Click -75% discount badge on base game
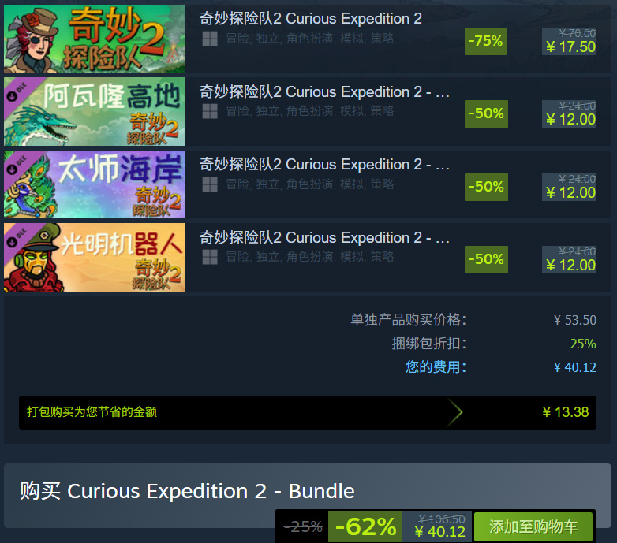The height and width of the screenshot is (543, 617). [x=485, y=41]
